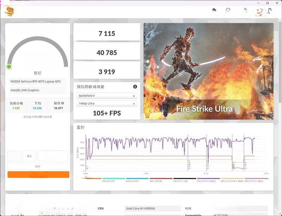Click the 105+ FPS estimate
The width and height of the screenshot is (282, 216).
click(x=107, y=113)
